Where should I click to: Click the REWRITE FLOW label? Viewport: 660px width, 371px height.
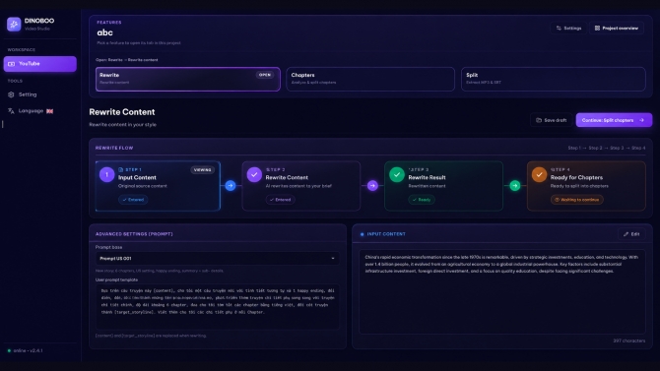(x=114, y=148)
